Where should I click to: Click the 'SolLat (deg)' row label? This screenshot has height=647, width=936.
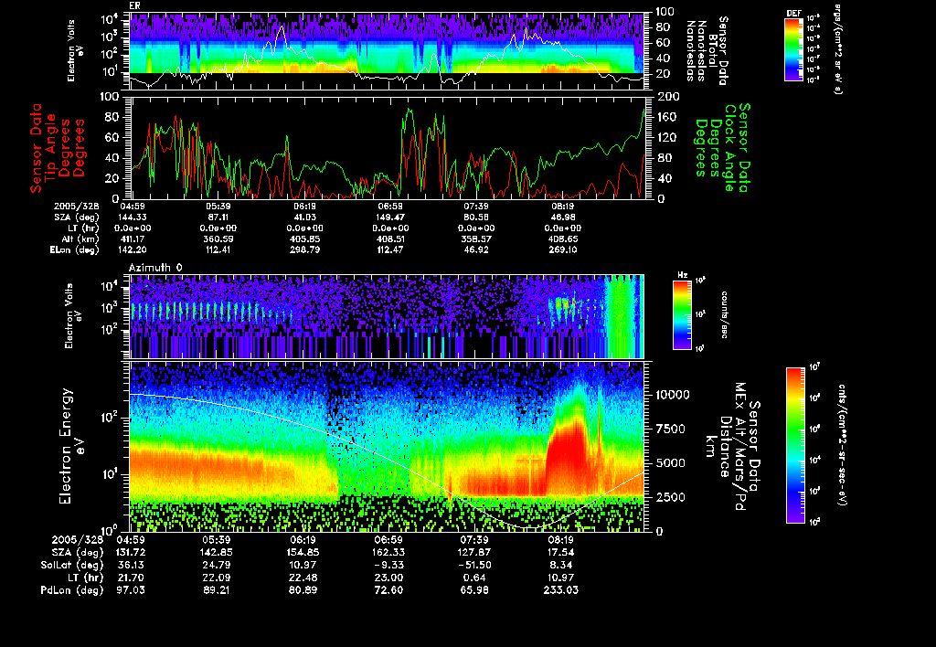72,565
